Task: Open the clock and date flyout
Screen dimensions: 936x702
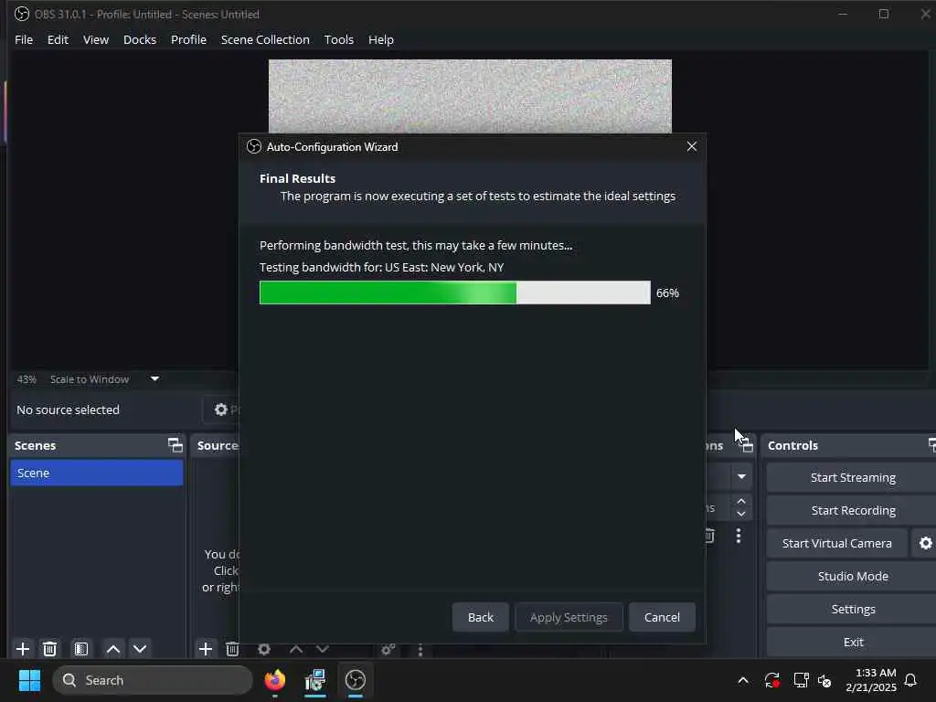Action: [871, 680]
